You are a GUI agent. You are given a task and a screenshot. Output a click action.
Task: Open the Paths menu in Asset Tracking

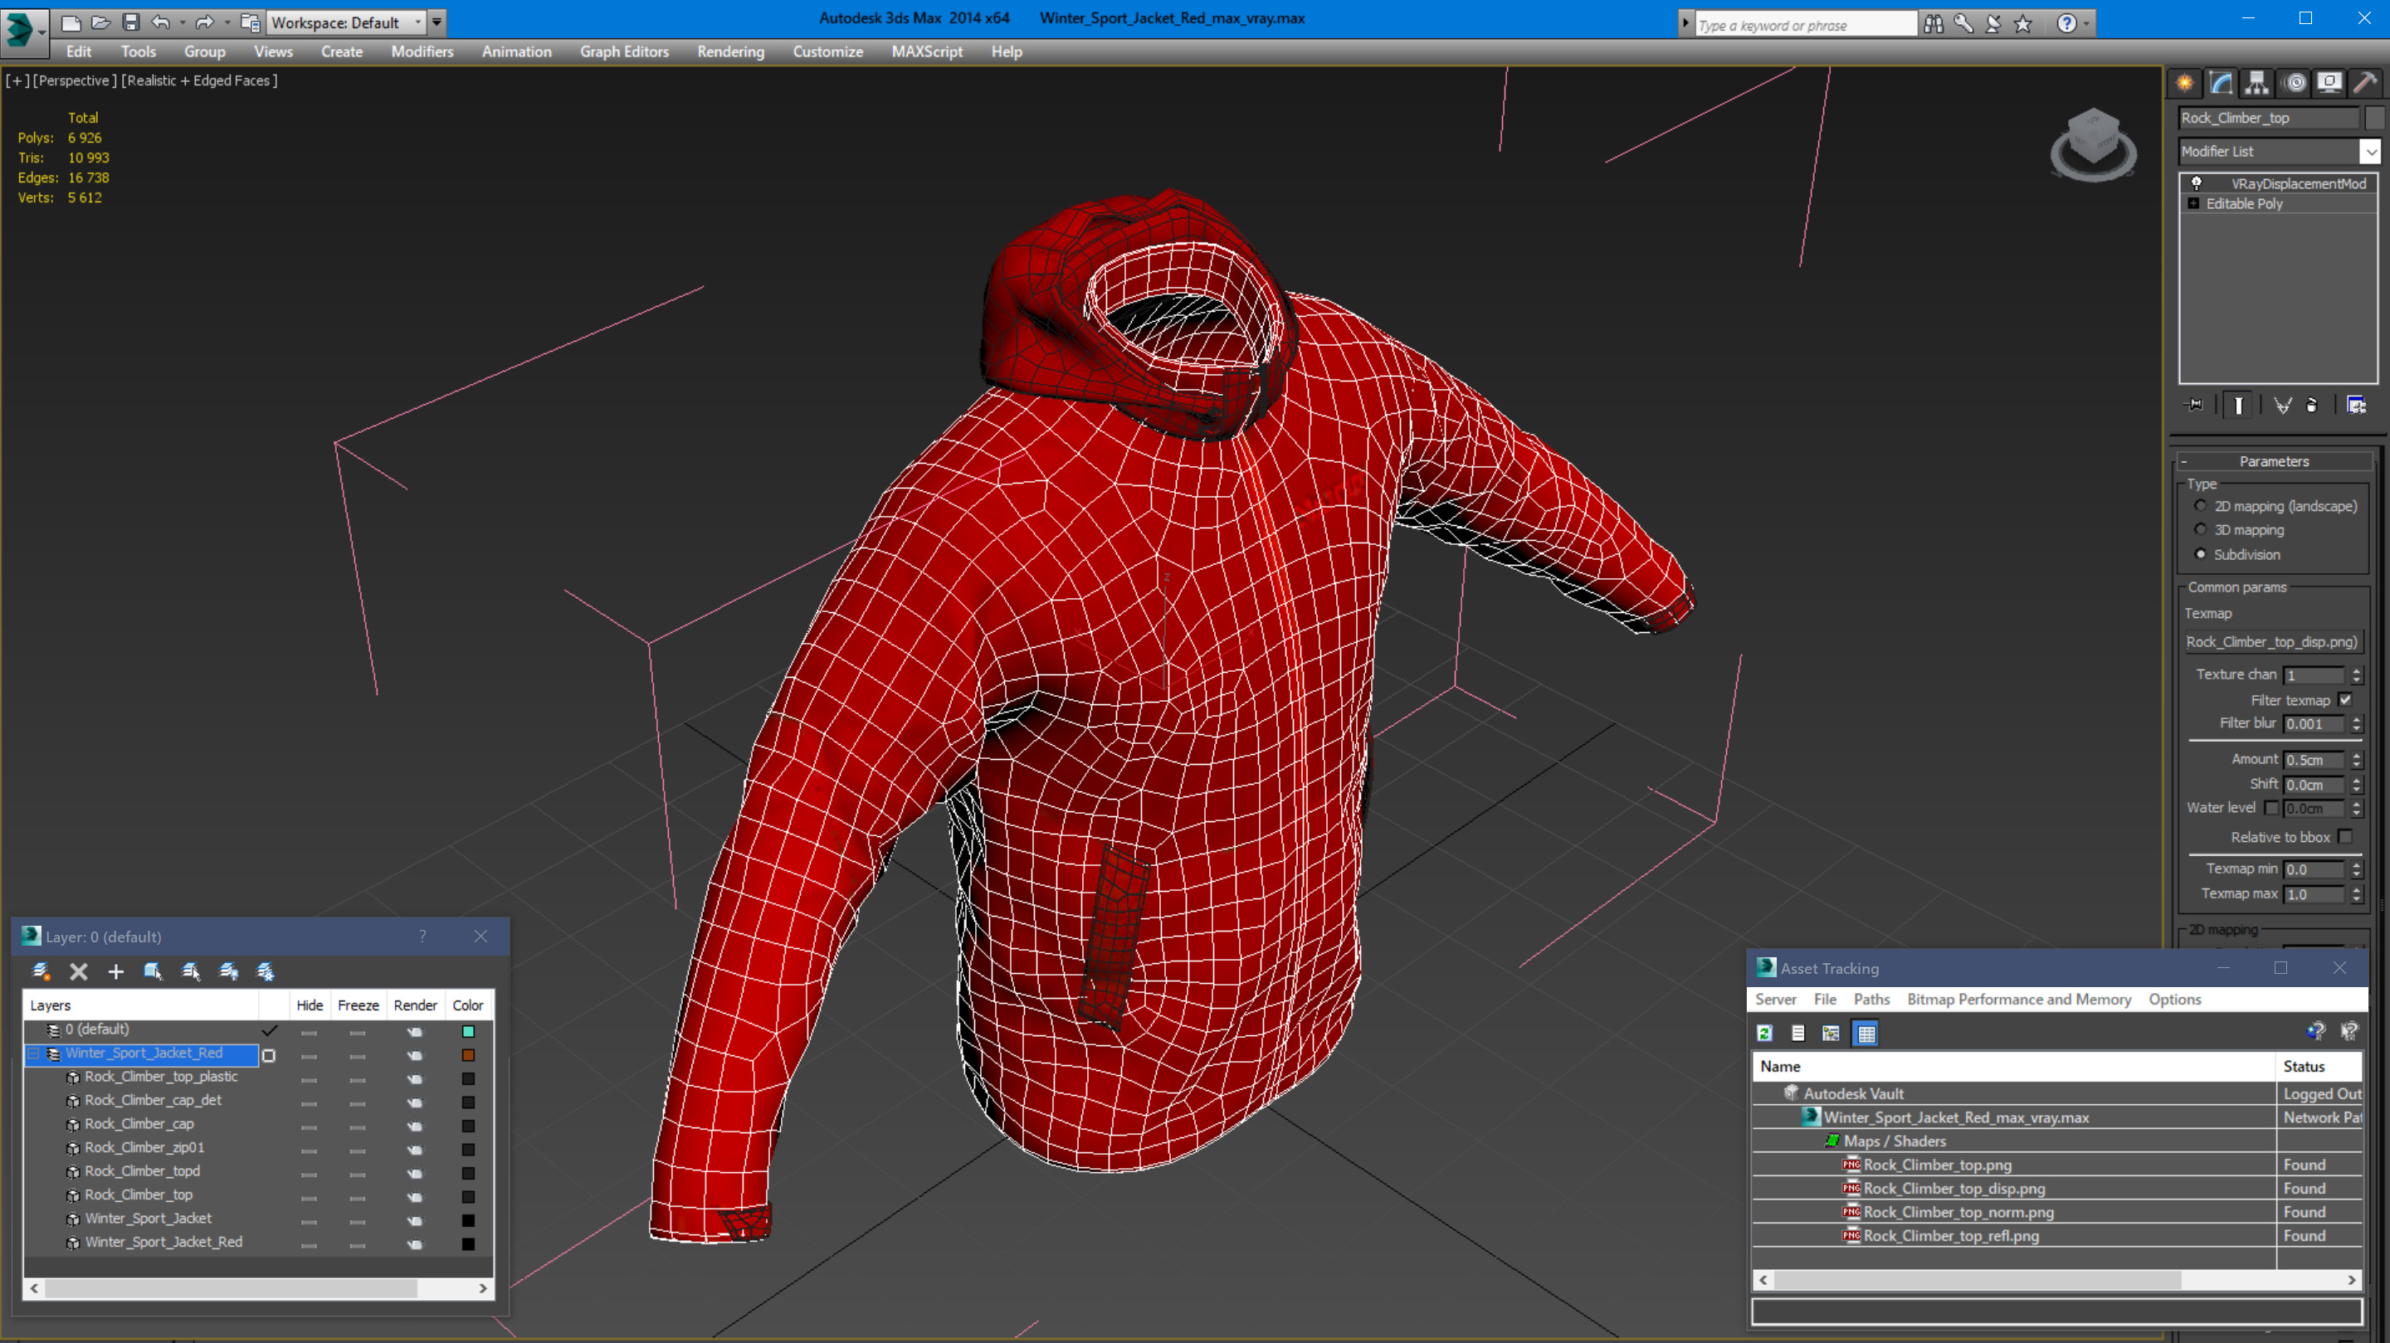click(1871, 999)
